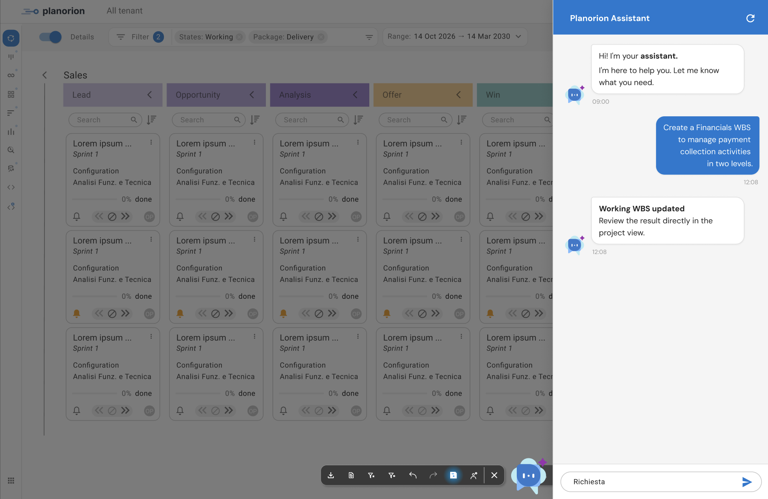
Task: Click the All tenant label
Action: click(x=125, y=11)
